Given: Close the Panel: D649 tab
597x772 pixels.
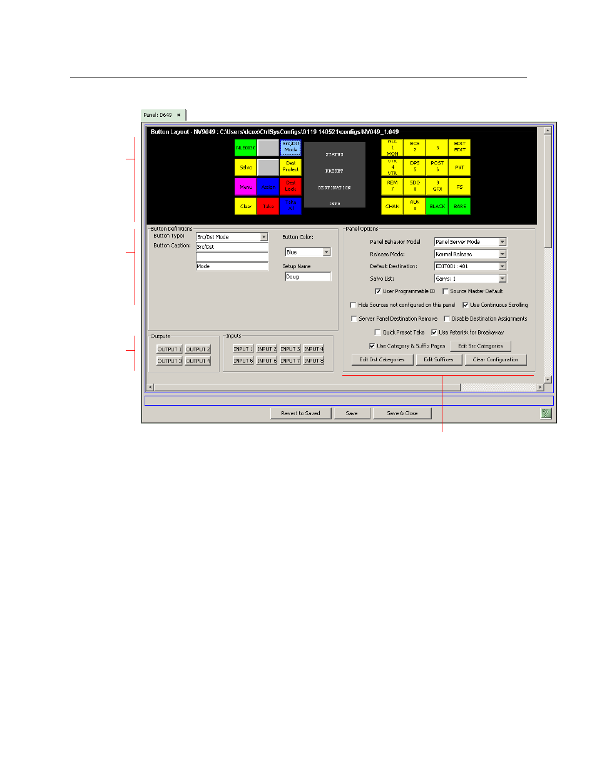Looking at the screenshot, I should [179, 115].
